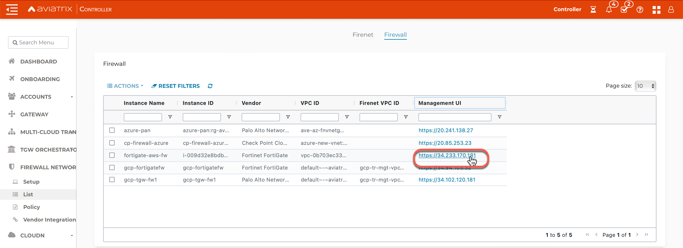Select the azure-pan row checkbox
This screenshot has height=248, width=683.
[112, 130]
